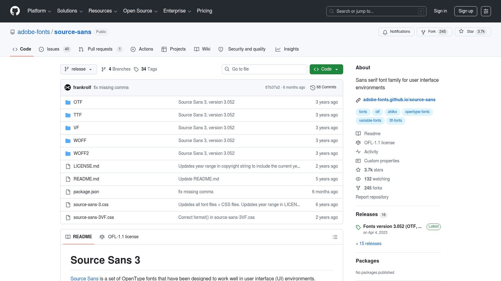Focus the Search or jump to field
Viewport: 501px width, 281px height.
(376, 11)
